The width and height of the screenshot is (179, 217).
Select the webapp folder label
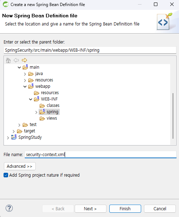click(43, 86)
